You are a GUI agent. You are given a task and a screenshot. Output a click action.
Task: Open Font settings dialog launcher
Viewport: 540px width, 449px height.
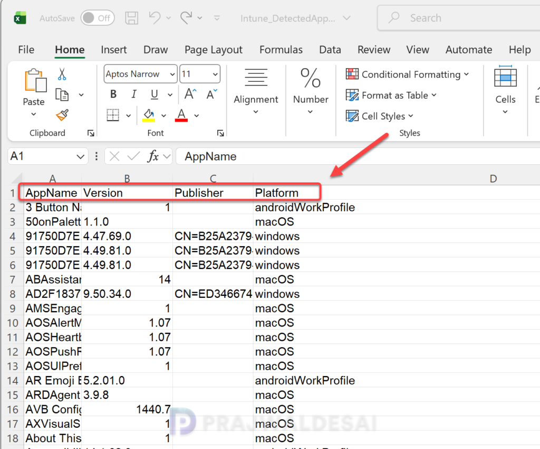click(221, 133)
